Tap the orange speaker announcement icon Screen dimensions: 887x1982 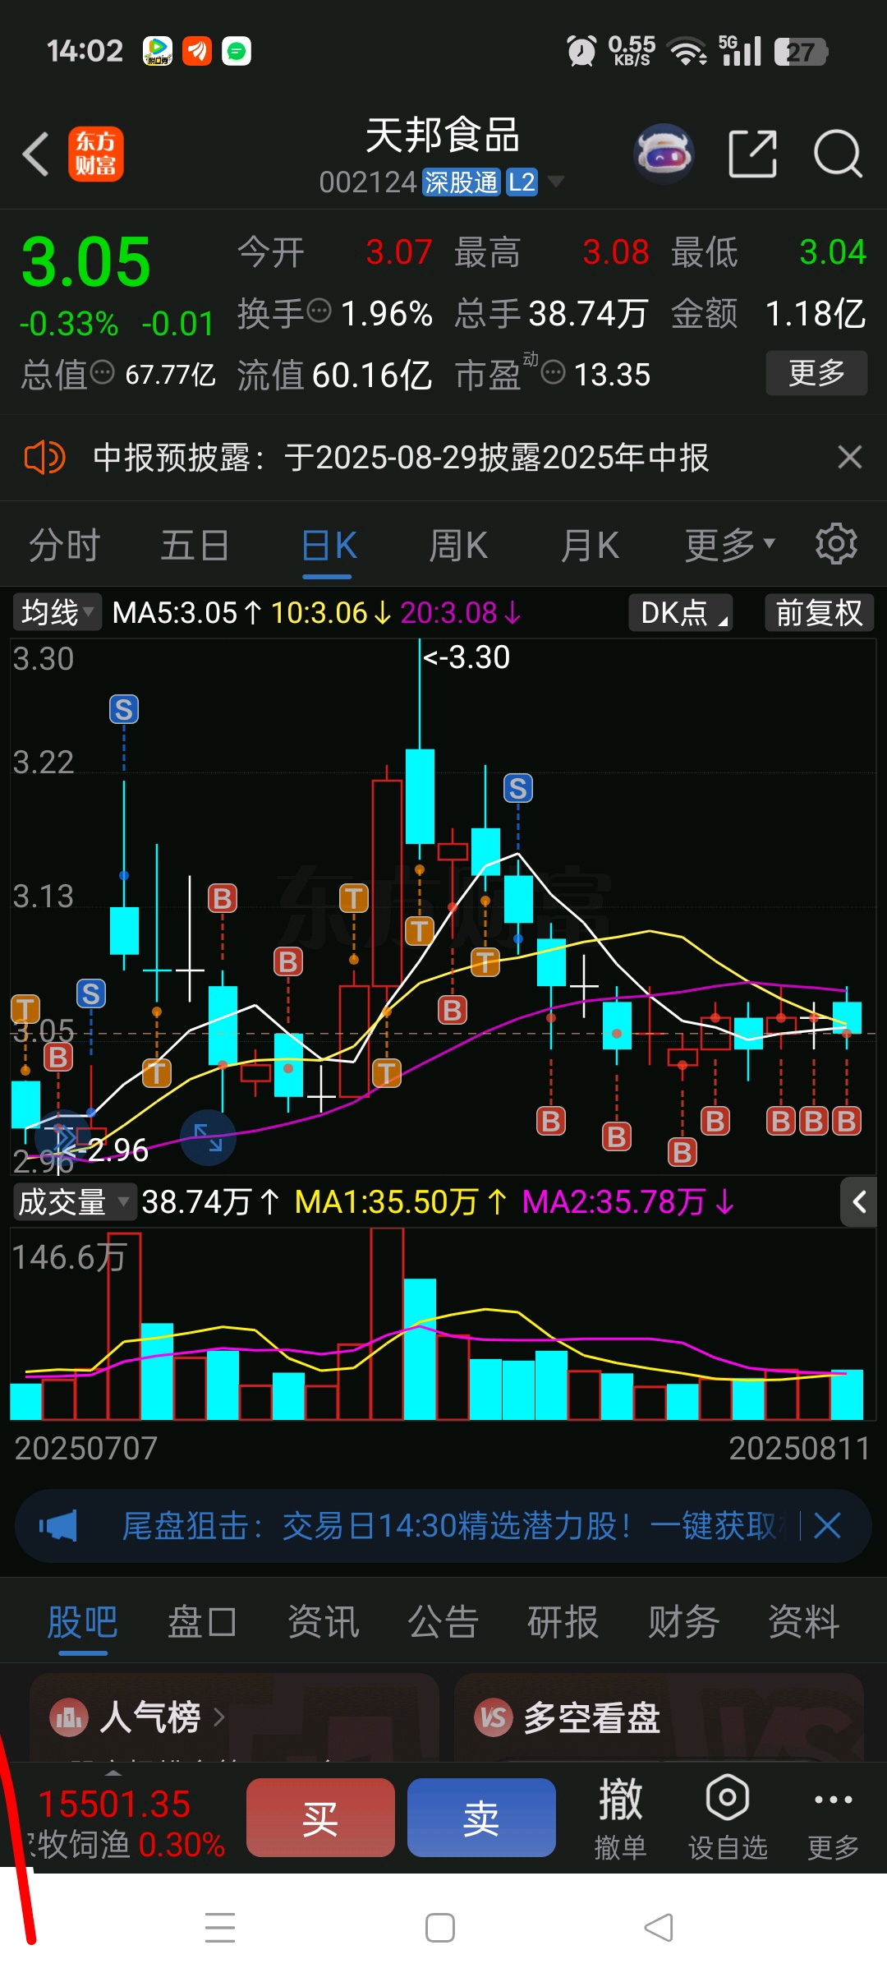[44, 457]
